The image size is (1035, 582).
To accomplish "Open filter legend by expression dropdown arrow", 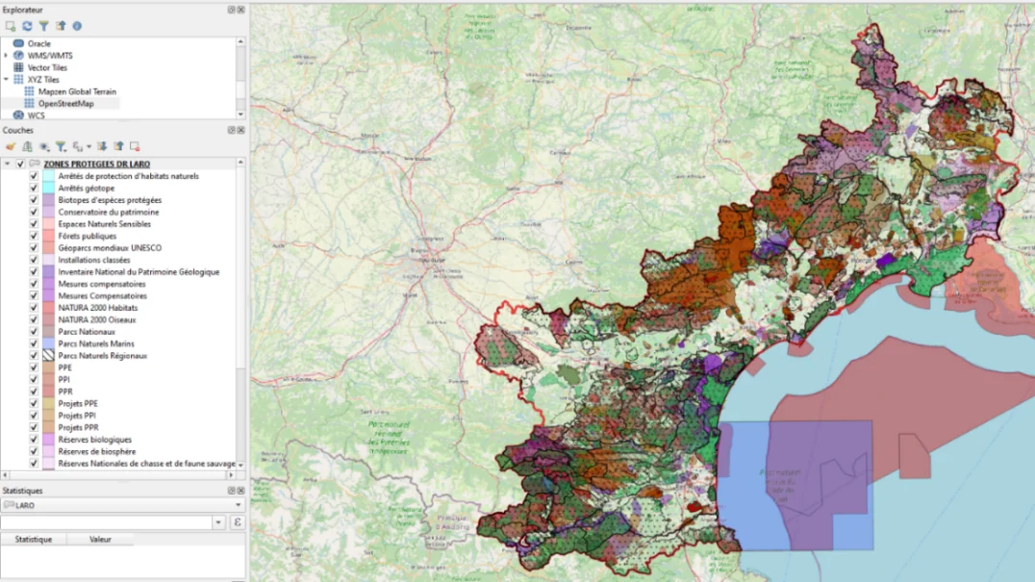I will [x=88, y=146].
